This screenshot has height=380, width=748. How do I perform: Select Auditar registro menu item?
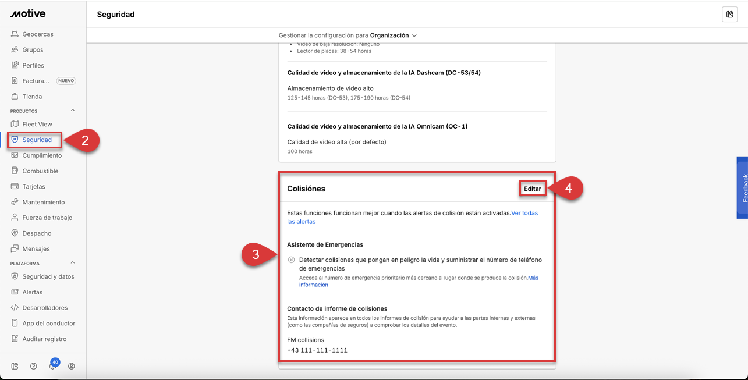(x=43, y=339)
